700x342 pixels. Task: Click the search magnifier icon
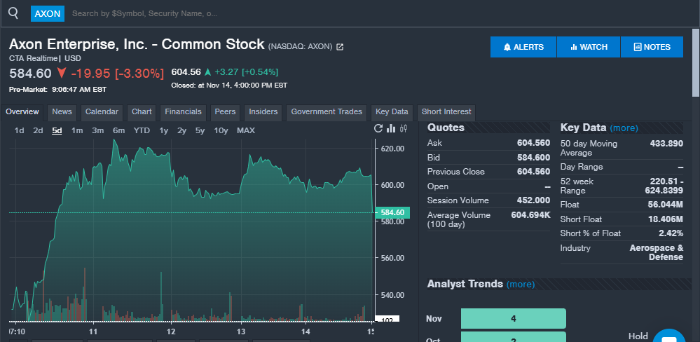(13, 13)
